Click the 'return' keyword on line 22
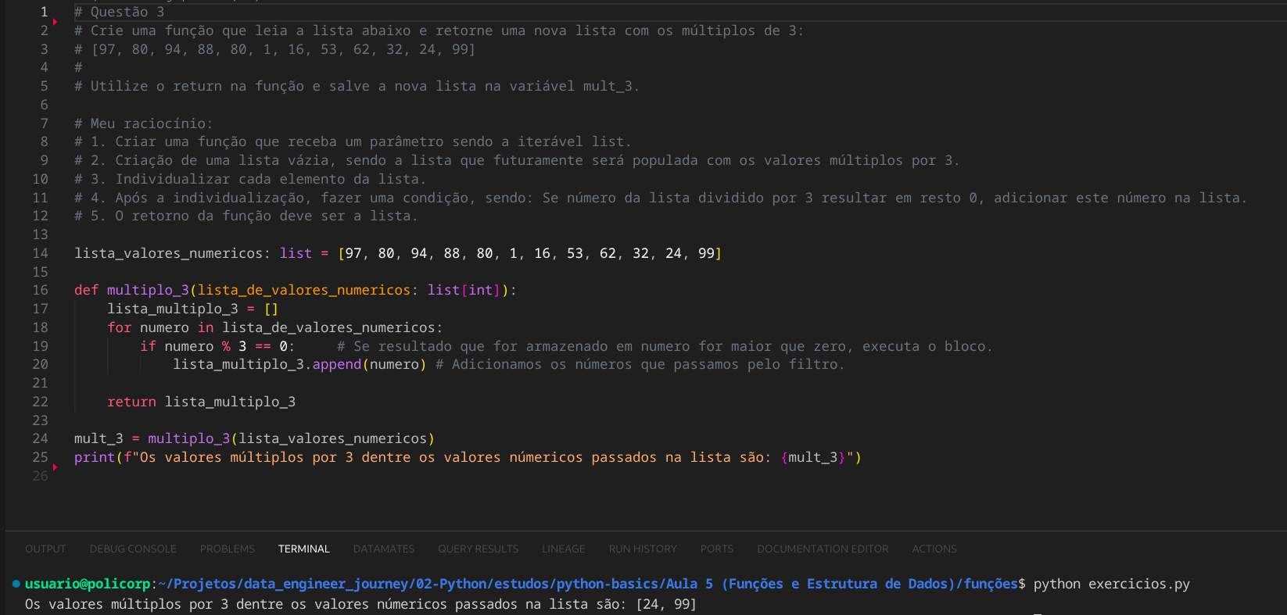Screen dimensions: 1287x615 point(131,402)
